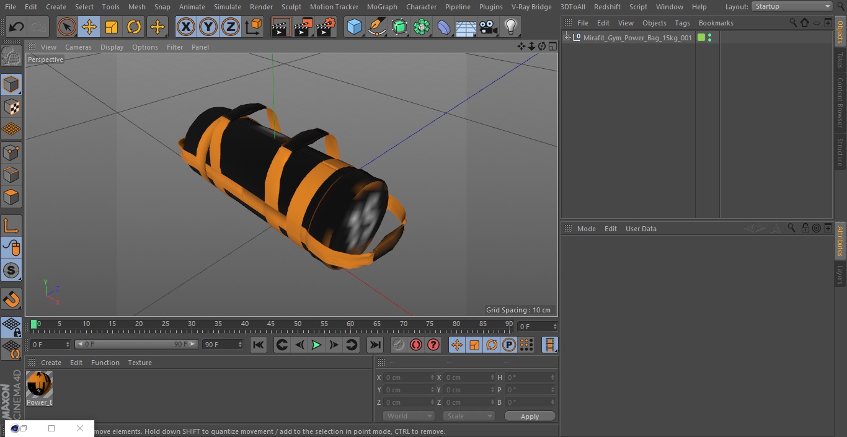The height and width of the screenshot is (437, 847).
Task: Toggle world coordinate system icon
Action: (x=254, y=27)
